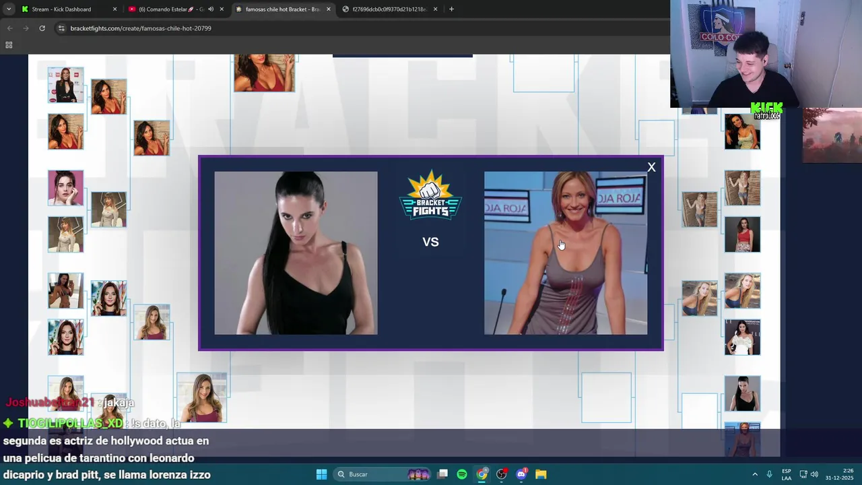The width and height of the screenshot is (862, 485).
Task: Close the Comando Estelar tab
Action: click(x=222, y=9)
